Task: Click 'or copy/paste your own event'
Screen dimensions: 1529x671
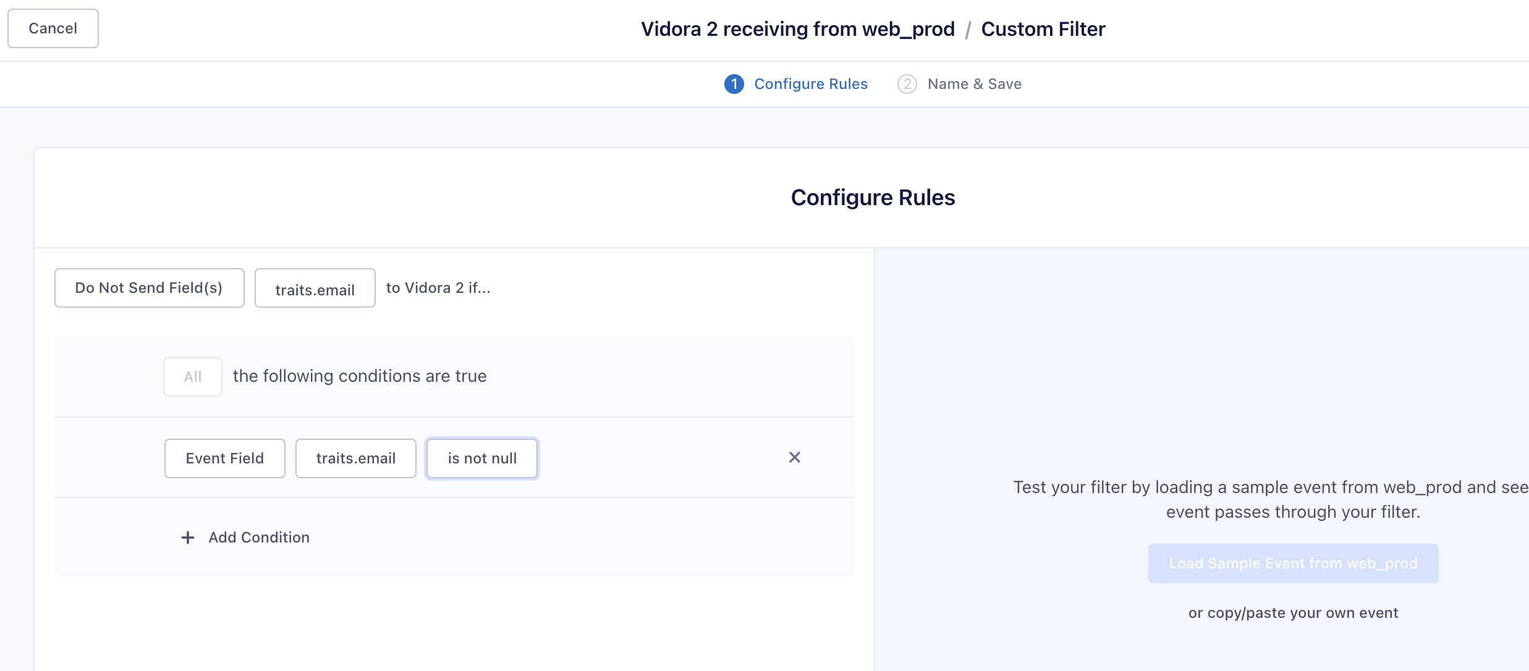Action: tap(1293, 613)
